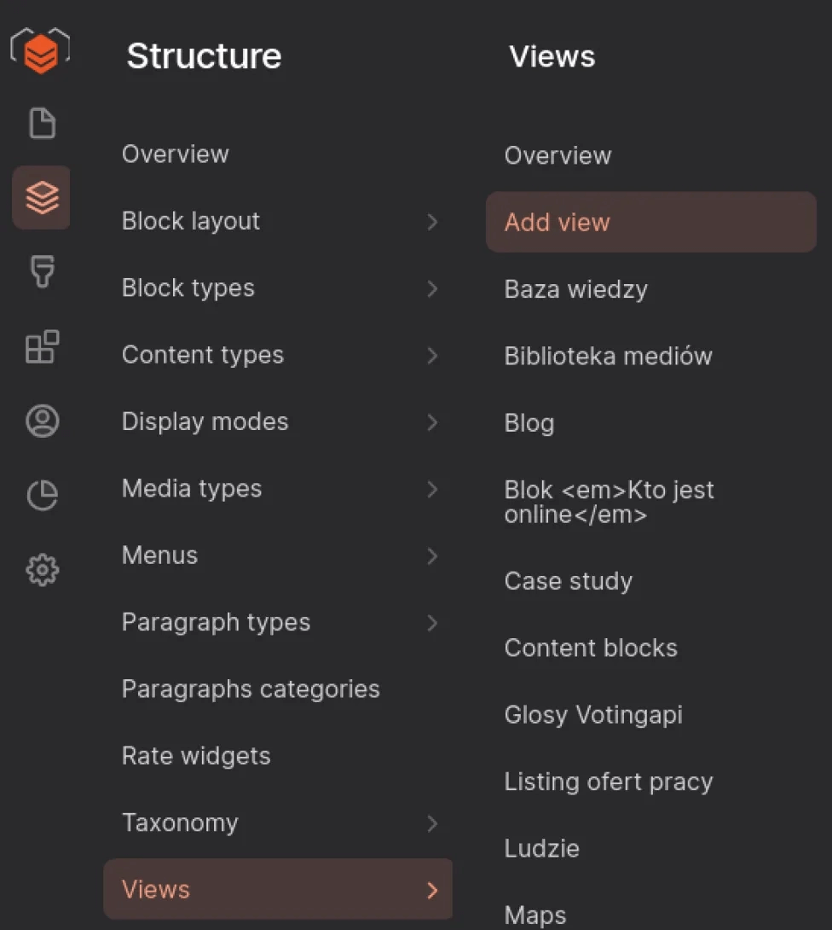The width and height of the screenshot is (832, 930).
Task: Open the Configuration gear icon in sidebar
Action: click(x=42, y=569)
